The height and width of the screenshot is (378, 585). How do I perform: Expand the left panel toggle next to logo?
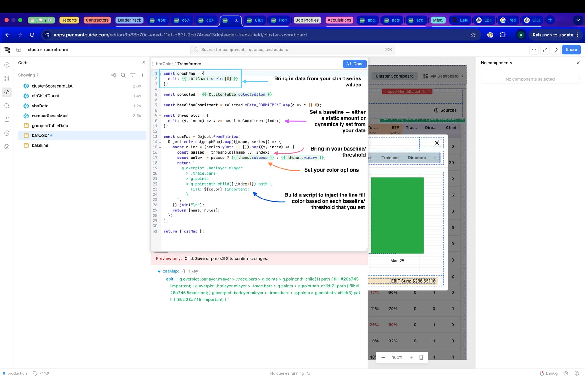pyautogui.click(x=19, y=50)
